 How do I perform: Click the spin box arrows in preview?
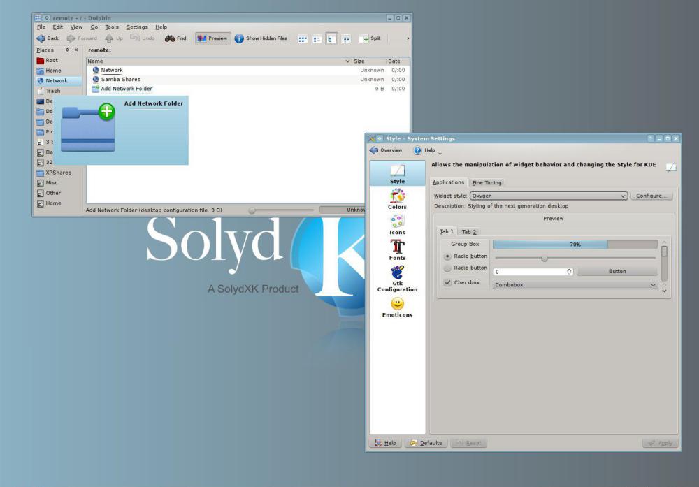point(569,271)
